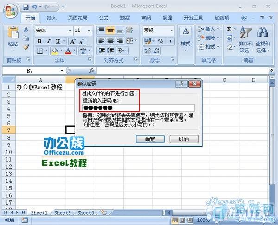
Task: Toggle bottom vertical alignment
Action: [x=120, y=31]
